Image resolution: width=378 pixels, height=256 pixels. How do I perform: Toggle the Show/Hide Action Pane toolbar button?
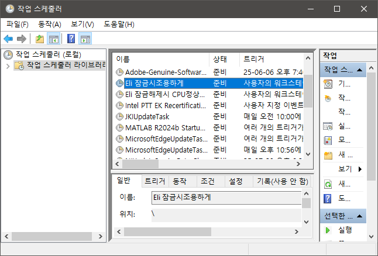point(85,39)
